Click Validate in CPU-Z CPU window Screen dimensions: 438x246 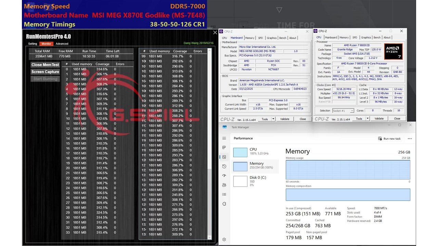[x=379, y=119]
